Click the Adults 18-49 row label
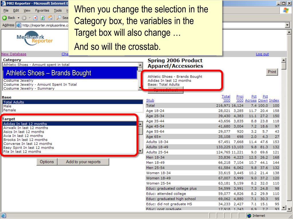This screenshot has width=293, height=219. (157, 147)
